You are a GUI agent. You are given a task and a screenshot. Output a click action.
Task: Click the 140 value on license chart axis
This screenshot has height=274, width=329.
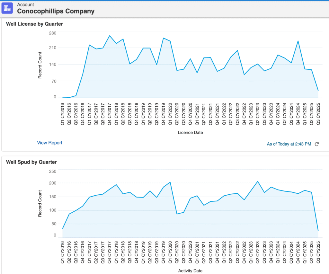(x=53, y=65)
